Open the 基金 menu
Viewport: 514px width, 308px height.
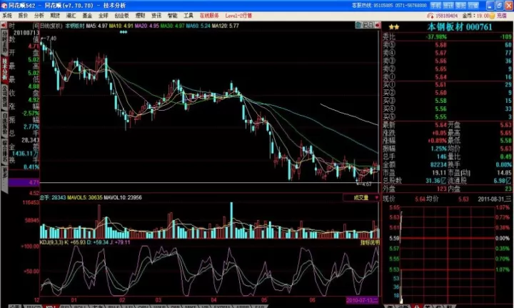[87, 16]
